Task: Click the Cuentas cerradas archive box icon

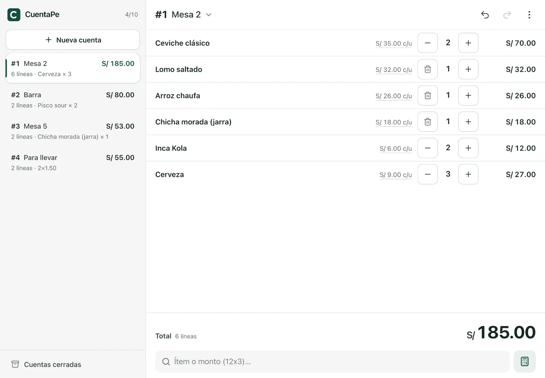Action: tap(15, 364)
